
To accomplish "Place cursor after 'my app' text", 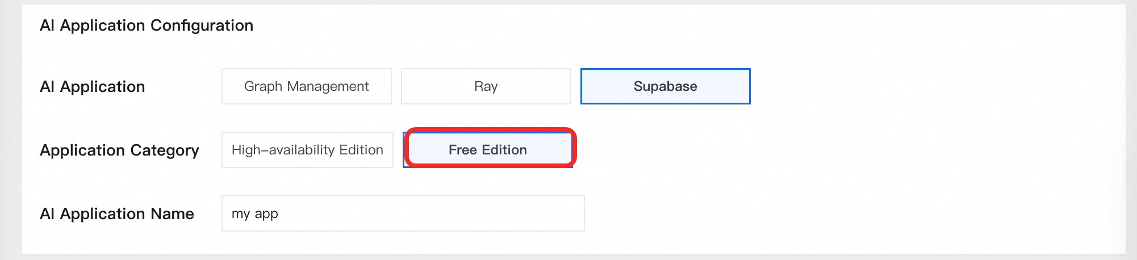I will tap(279, 214).
